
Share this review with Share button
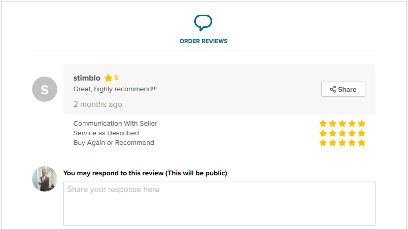pos(343,89)
